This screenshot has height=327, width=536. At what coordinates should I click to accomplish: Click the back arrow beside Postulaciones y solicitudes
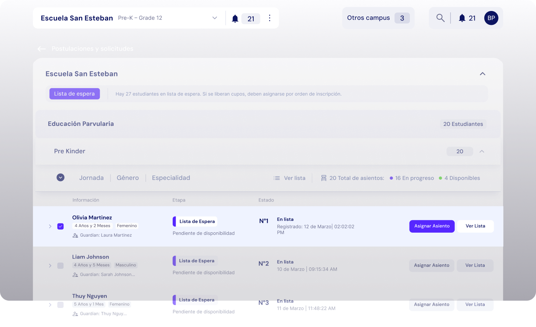point(41,49)
